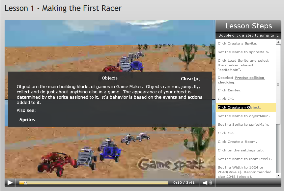The width and height of the screenshot is (284, 191).
Task: Click the Objects popup title
Action: (x=110, y=78)
